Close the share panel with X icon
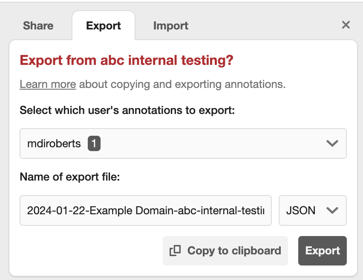This screenshot has height=280, width=363. coord(346,25)
